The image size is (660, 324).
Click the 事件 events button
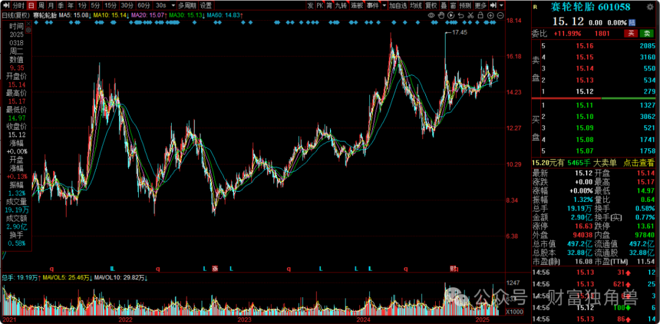(x=373, y=5)
